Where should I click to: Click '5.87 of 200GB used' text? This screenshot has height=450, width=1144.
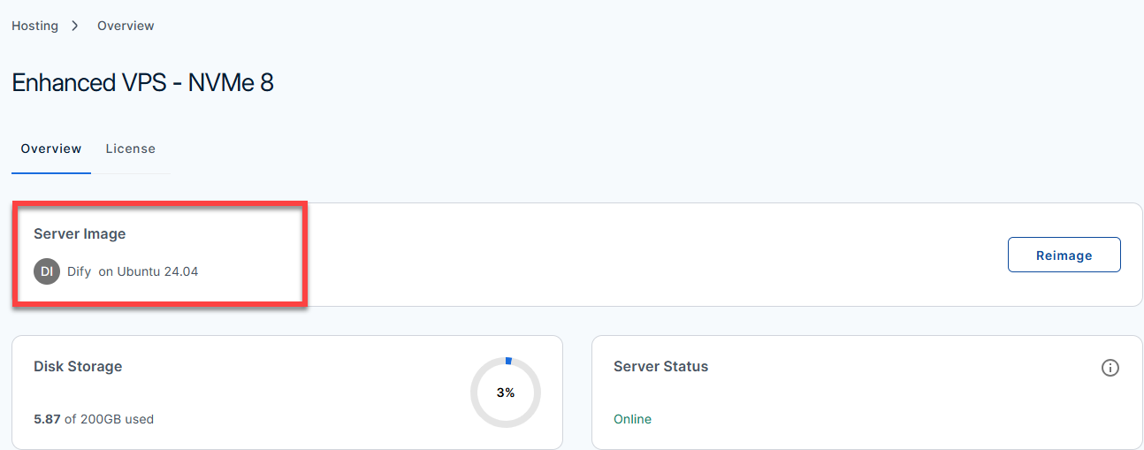tap(94, 419)
